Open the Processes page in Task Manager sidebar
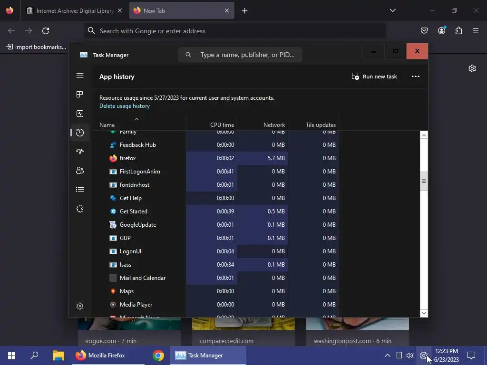The image size is (487, 365). click(80, 95)
